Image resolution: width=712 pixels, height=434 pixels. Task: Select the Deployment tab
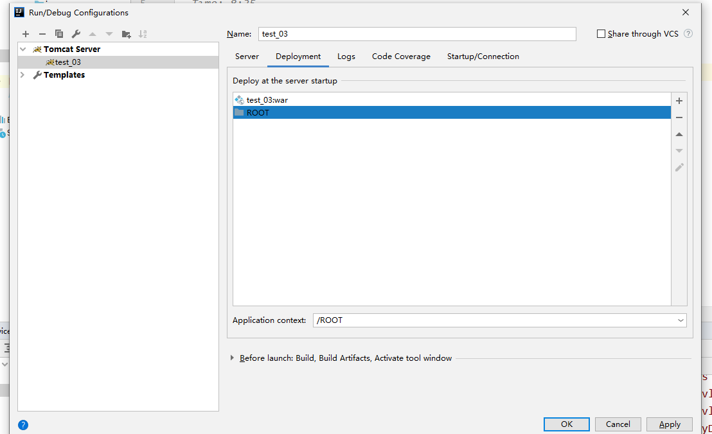click(298, 56)
